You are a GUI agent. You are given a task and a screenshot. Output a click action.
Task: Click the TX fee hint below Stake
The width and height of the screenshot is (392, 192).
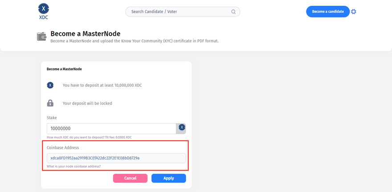(89, 137)
